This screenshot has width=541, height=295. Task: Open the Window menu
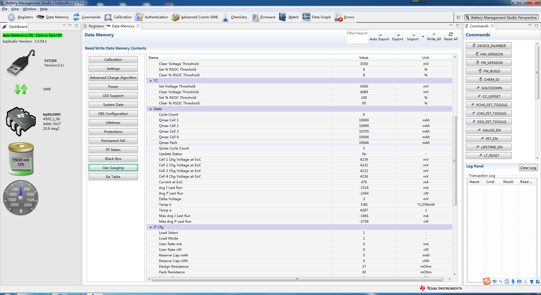(x=29, y=9)
